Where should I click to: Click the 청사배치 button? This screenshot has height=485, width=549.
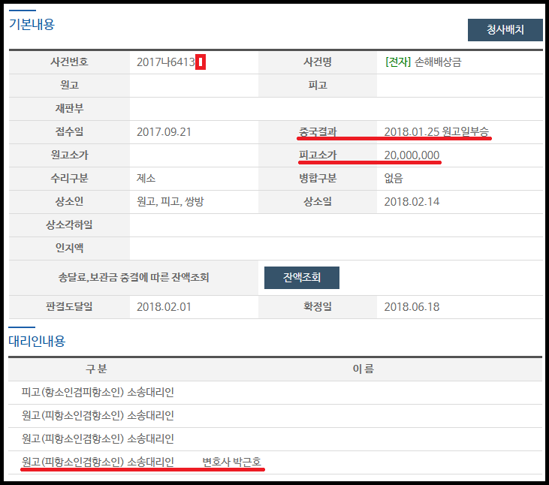click(505, 30)
